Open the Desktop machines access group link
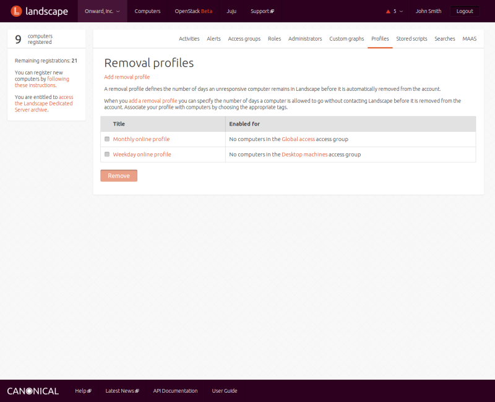495x402 pixels. [304, 155]
